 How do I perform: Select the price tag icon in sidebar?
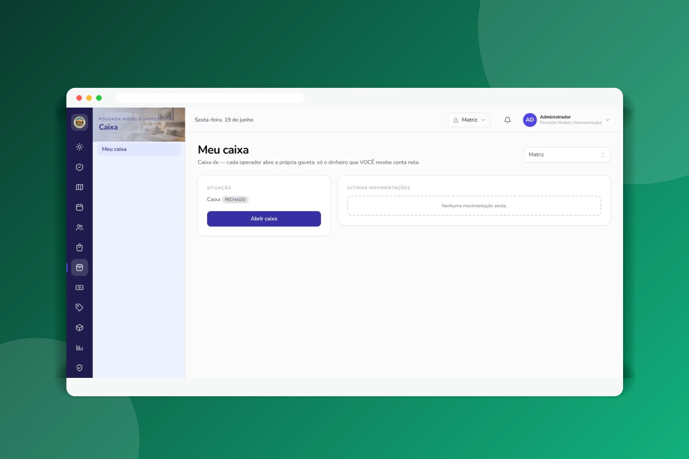(79, 307)
